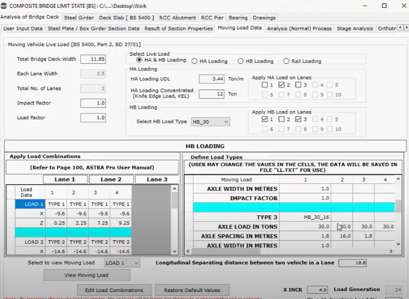Screen dimensions: 409x299
Task: Focus the Knife Edge Load (KEL) Ton field
Action: click(x=211, y=94)
